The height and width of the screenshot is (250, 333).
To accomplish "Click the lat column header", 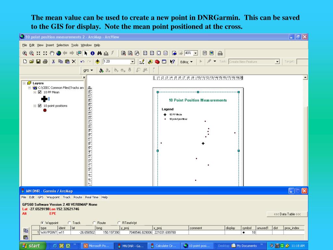I will pyautogui.click(x=83, y=228).
